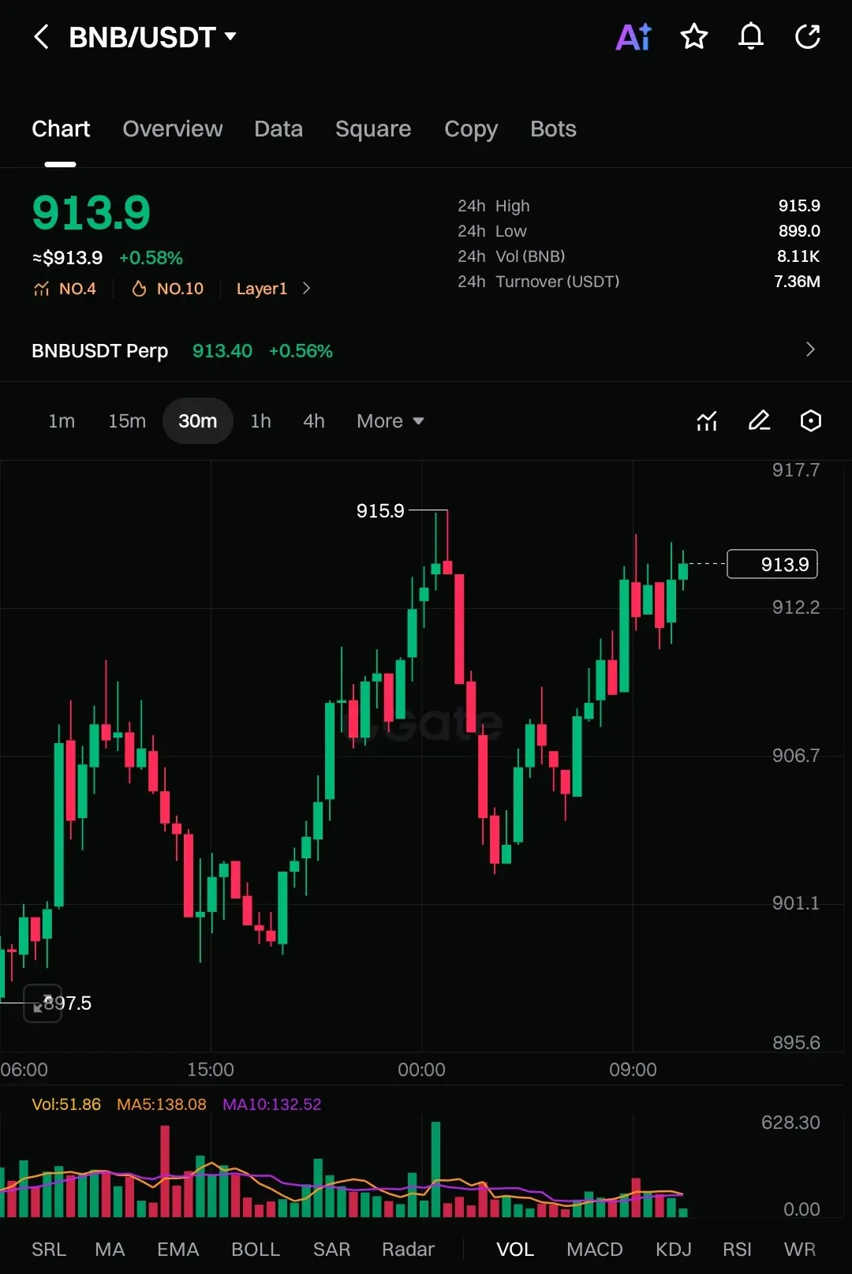Open the Layer1 category link
The image size is (852, 1274).
click(x=261, y=289)
